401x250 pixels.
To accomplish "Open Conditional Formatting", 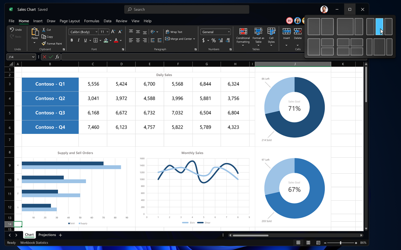I will point(243,36).
